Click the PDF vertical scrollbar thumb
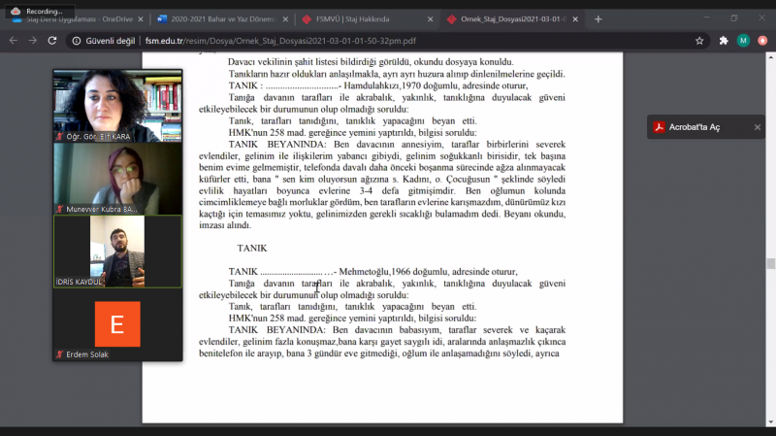This screenshot has height=436, width=776. pos(771,263)
